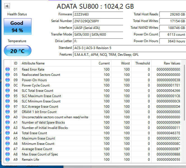This screenshot has height=168, width=186.
Task: Click the DRAM 1 bit Error Count name
Action: 39,112
